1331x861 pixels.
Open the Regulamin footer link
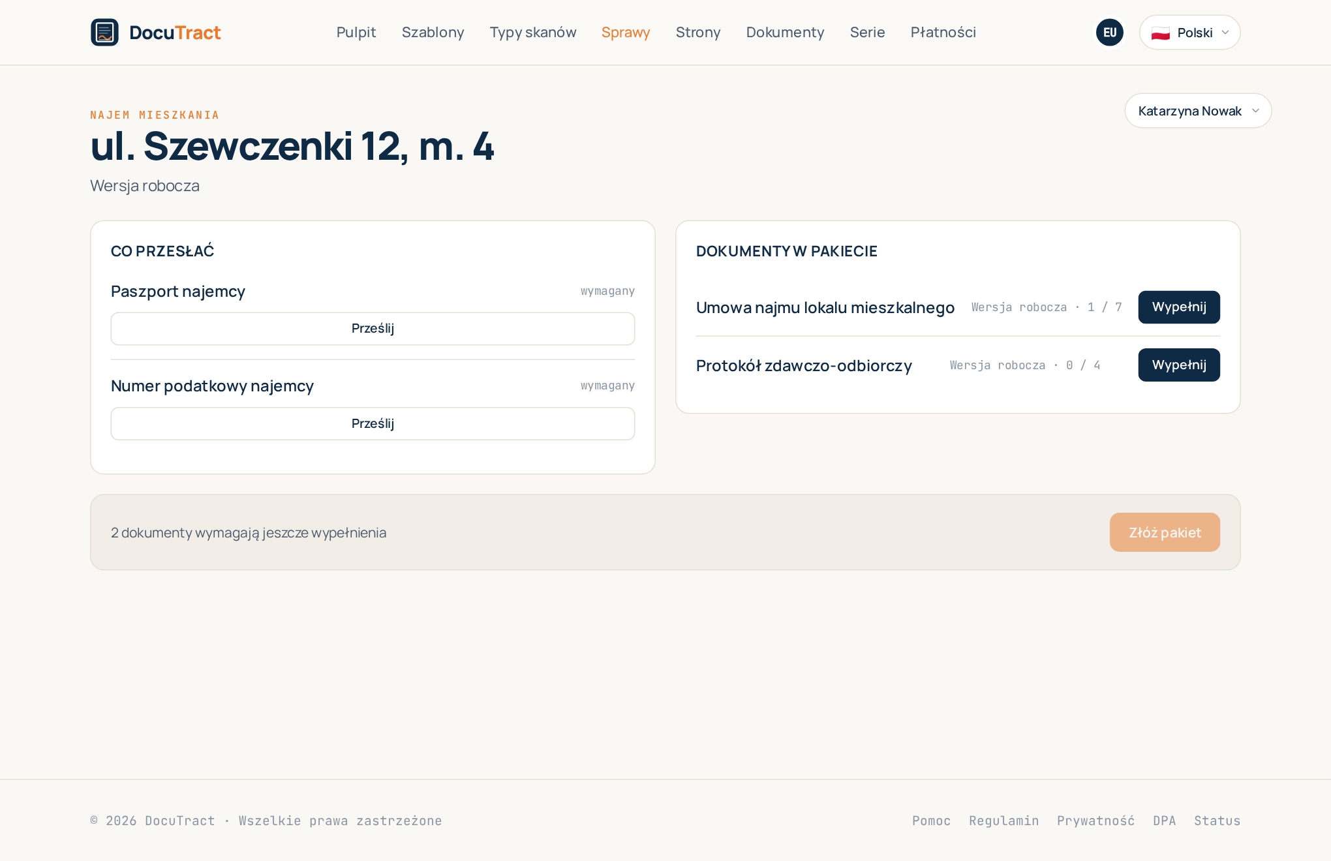coord(1003,821)
